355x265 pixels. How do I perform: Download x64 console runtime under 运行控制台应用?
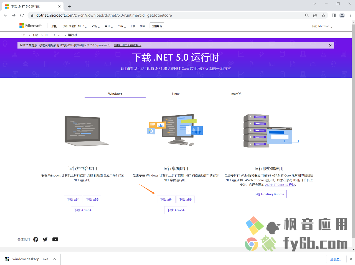click(x=73, y=199)
